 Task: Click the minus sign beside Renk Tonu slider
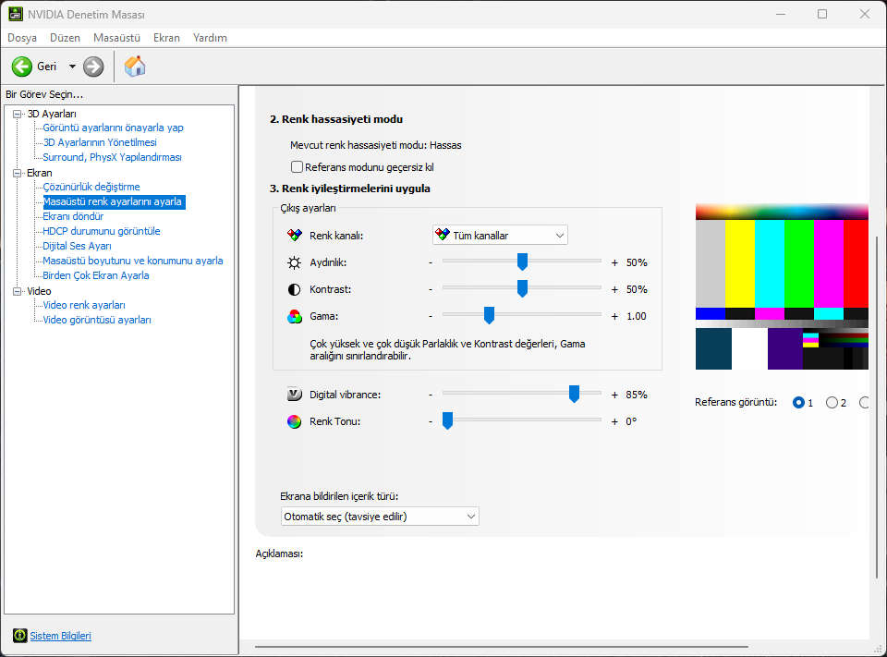pos(431,421)
